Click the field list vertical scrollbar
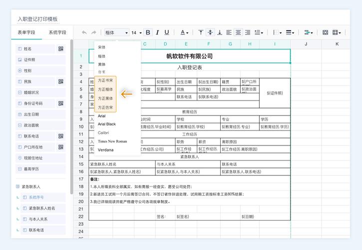The image size is (362, 250). click(71, 117)
